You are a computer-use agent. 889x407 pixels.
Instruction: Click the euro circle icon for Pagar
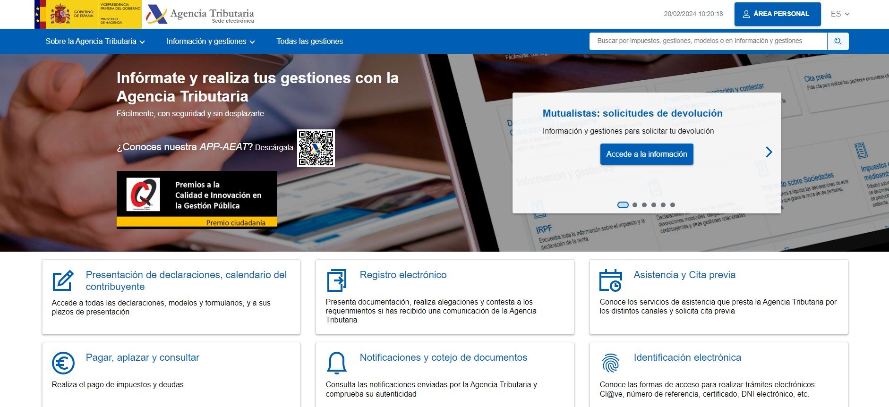[63, 363]
